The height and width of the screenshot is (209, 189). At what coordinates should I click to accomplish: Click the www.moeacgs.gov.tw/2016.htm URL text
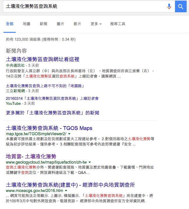(x=34, y=191)
